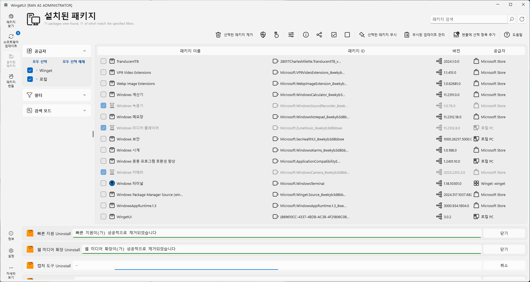This screenshot has width=530, height=282.
Task: Click the run-as-administrator shield icon
Action: [x=263, y=35]
